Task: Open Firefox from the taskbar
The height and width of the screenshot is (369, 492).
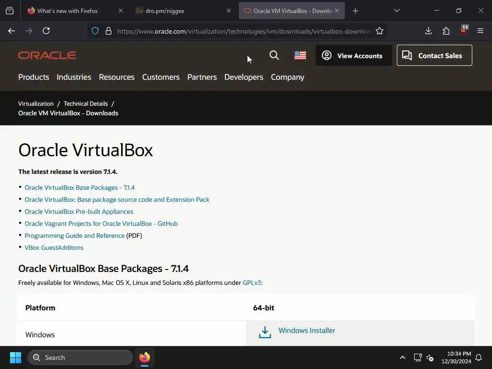Action: [x=144, y=357]
